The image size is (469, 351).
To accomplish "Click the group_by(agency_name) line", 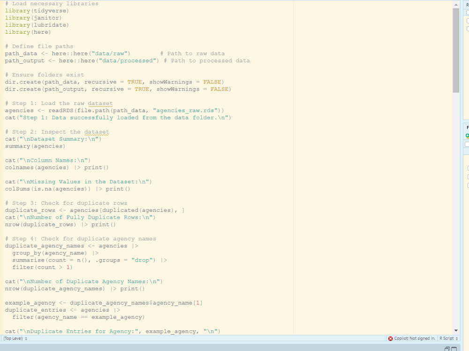I will (x=55, y=253).
